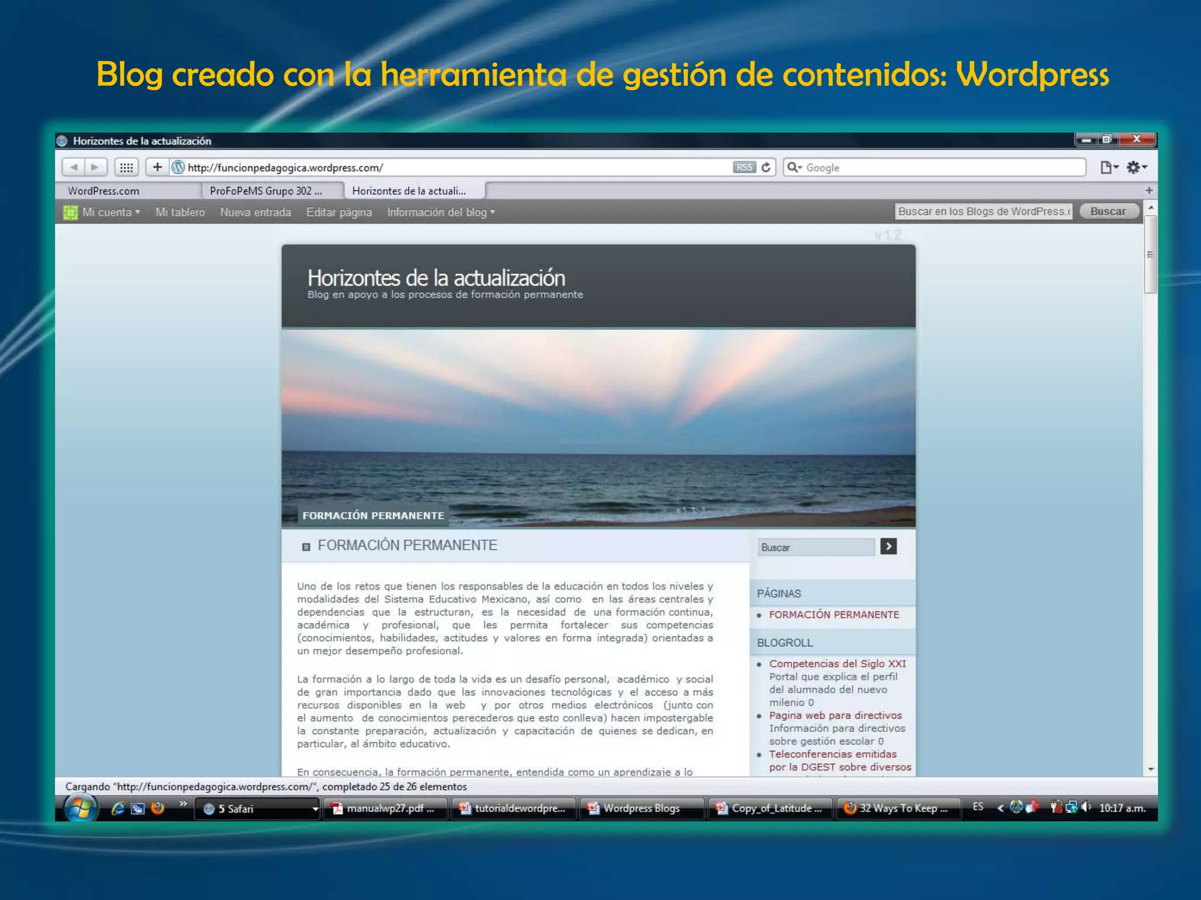1201x900 pixels.
Task: Open the Safari settings gear menu
Action: (x=1136, y=168)
